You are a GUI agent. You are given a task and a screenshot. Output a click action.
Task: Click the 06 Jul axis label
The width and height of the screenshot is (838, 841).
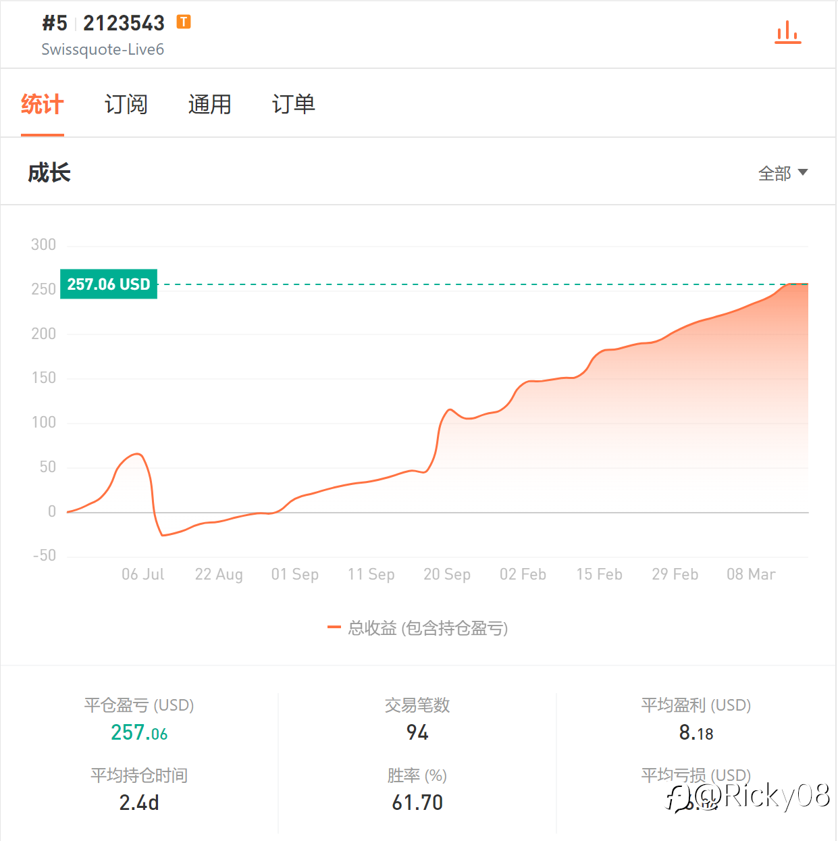click(x=142, y=574)
